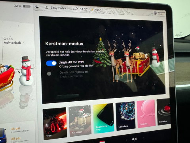Turn off the Jingle All the Way switch
Screen dimensions: 190x143
tap(51, 63)
